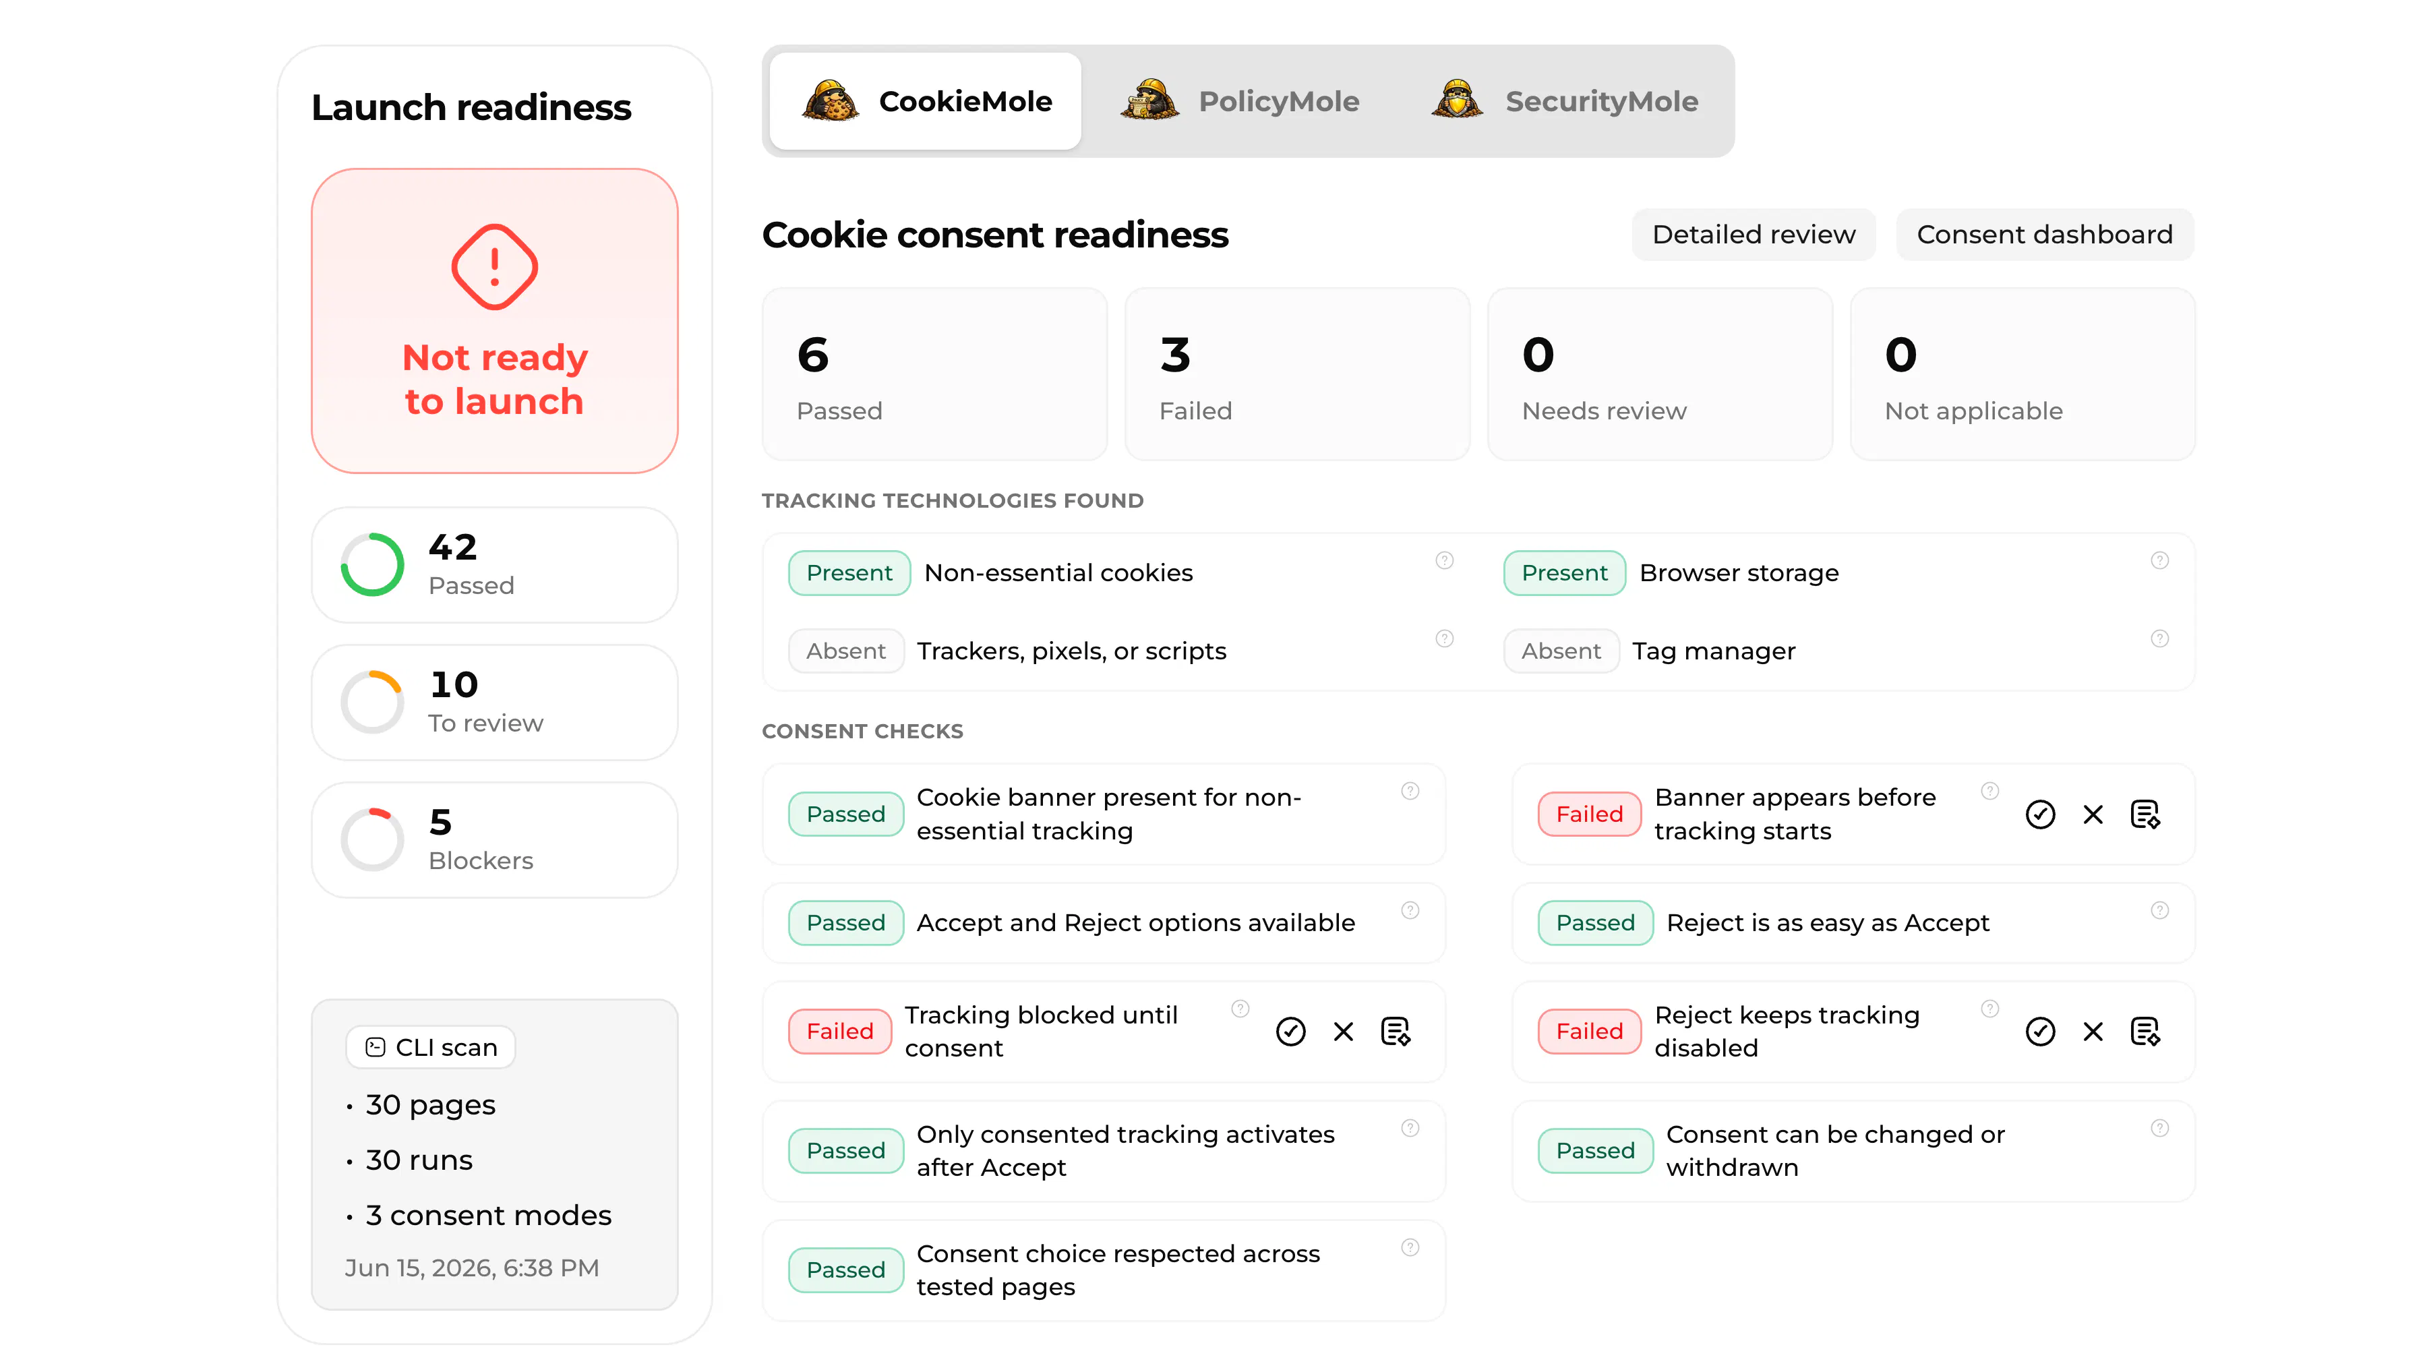Viewport: 2427px width, 1366px height.
Task: Add note to Reject keeps tracking disabled
Action: pyautogui.click(x=2145, y=1032)
